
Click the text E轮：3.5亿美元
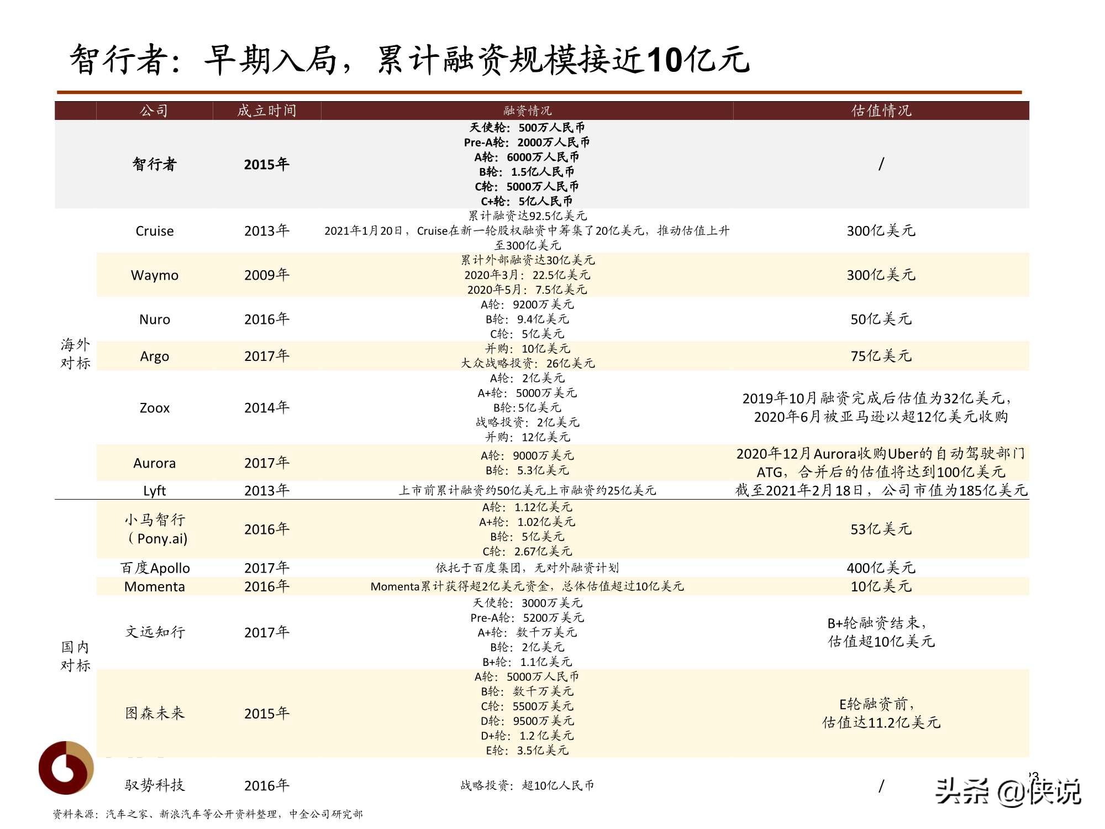click(x=527, y=751)
